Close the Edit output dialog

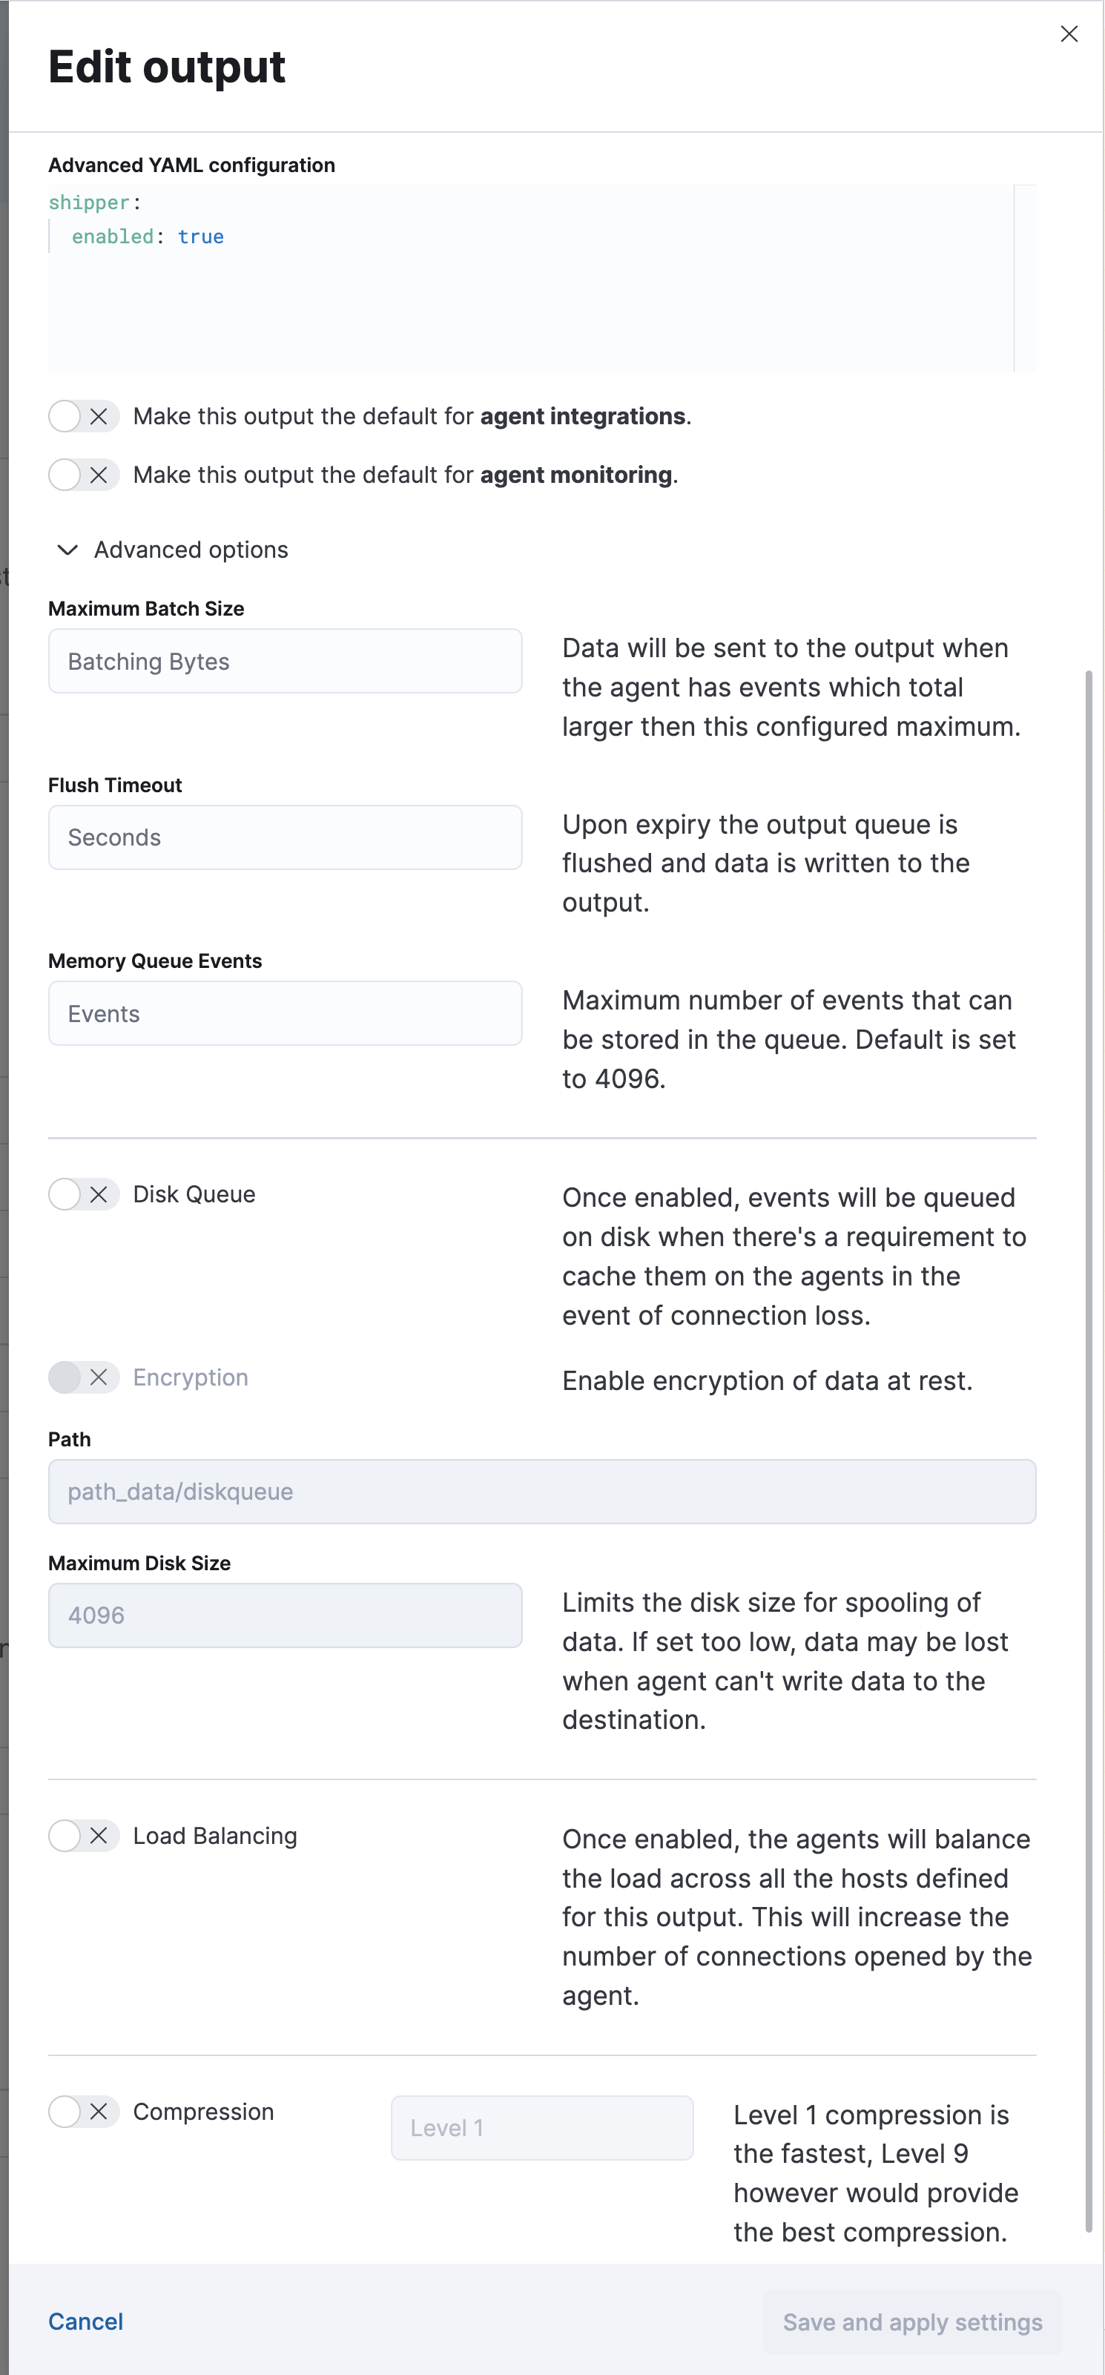(1068, 34)
